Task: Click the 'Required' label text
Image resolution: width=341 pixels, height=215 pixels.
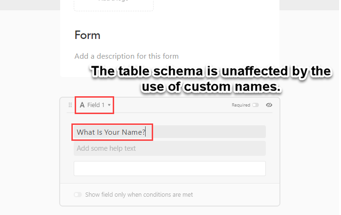Action: (x=241, y=105)
